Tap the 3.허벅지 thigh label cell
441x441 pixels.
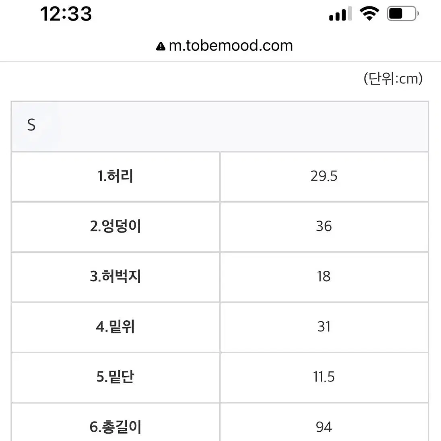[115, 277]
